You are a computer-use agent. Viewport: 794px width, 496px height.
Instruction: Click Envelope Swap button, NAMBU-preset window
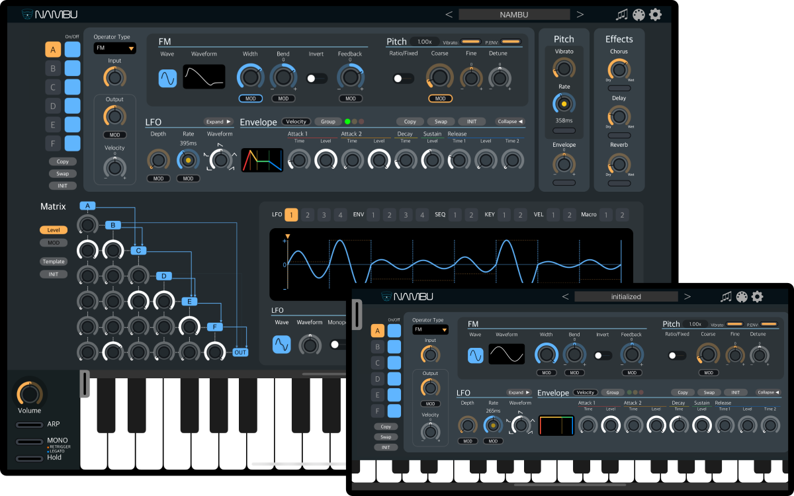point(441,122)
